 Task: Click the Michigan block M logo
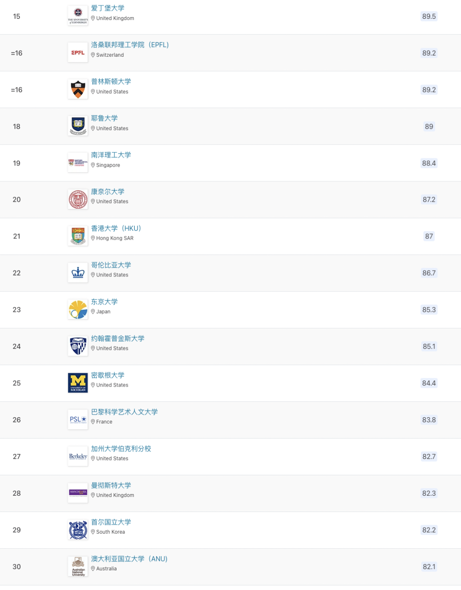point(78,383)
